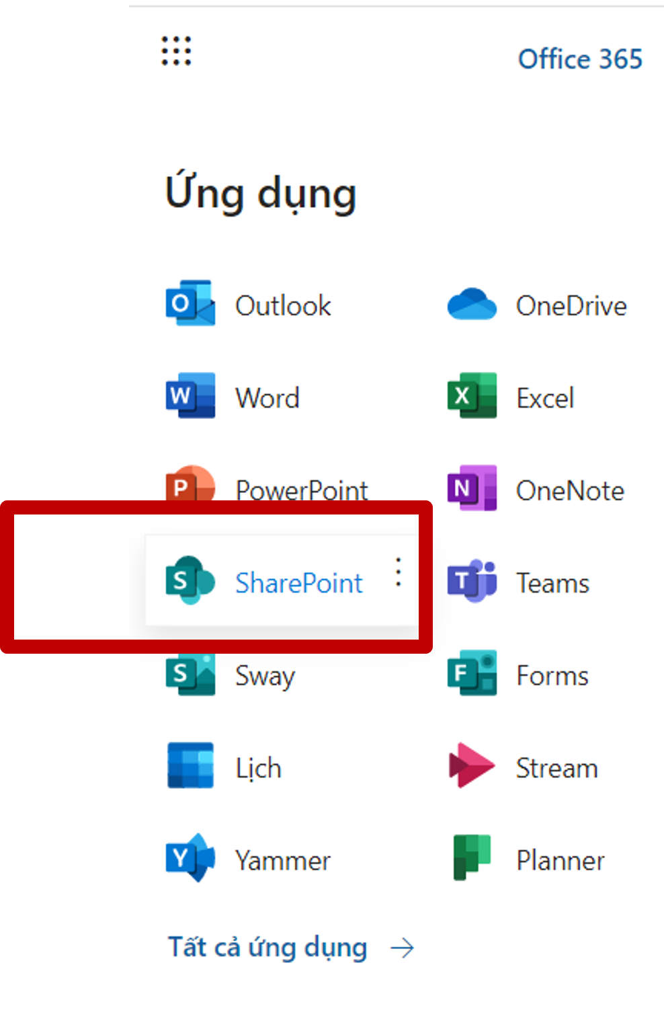664x1031 pixels.
Task: Open the Planner app icon
Action: 472,858
